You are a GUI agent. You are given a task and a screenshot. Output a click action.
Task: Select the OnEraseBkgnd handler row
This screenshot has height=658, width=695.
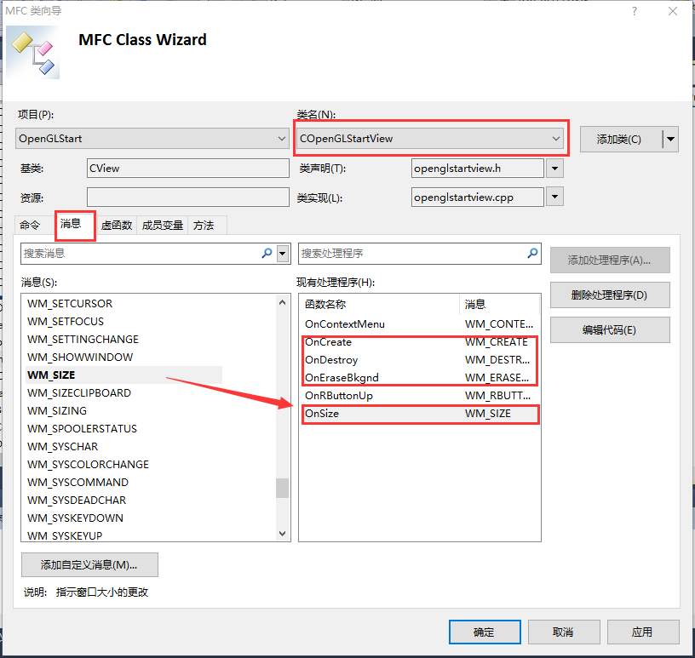(x=419, y=377)
